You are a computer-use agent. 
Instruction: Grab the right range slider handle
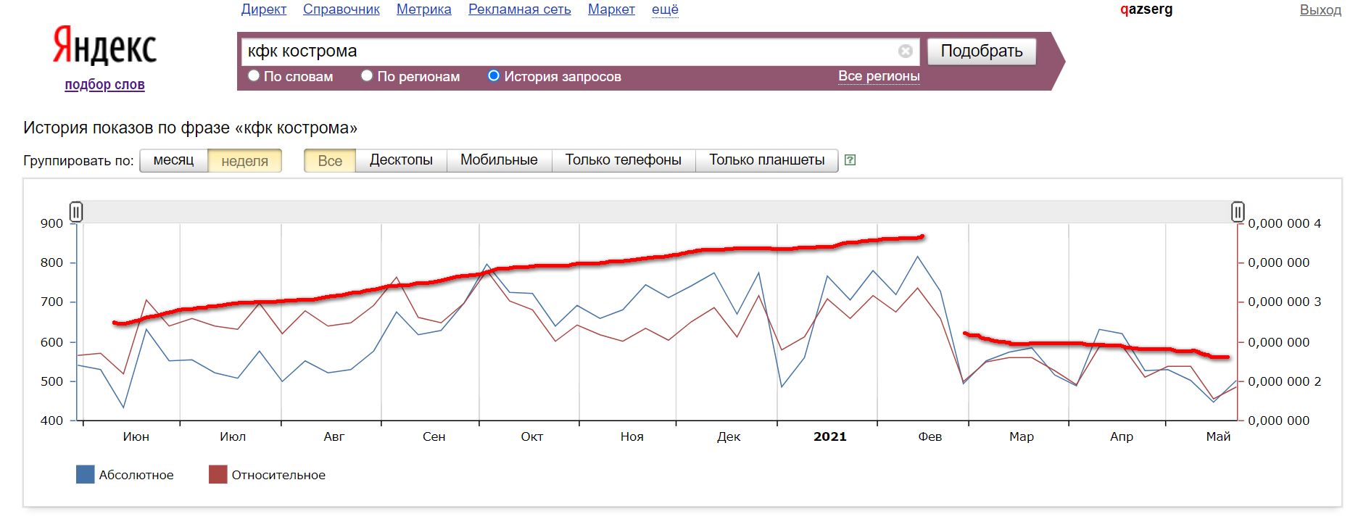tap(1238, 212)
